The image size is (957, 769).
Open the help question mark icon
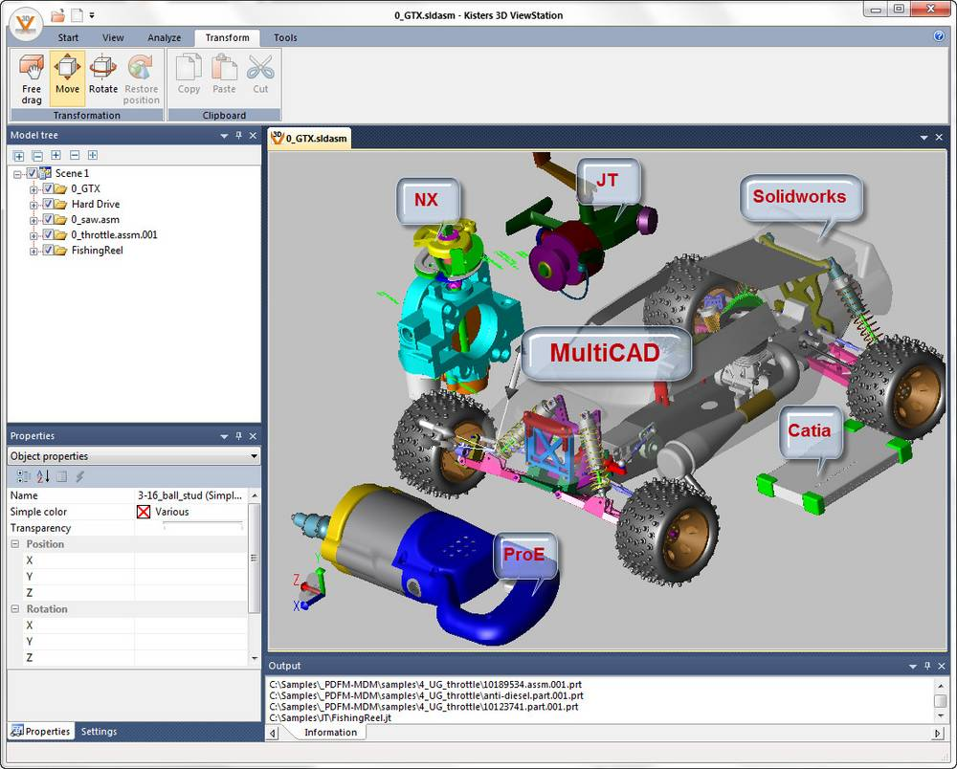939,36
